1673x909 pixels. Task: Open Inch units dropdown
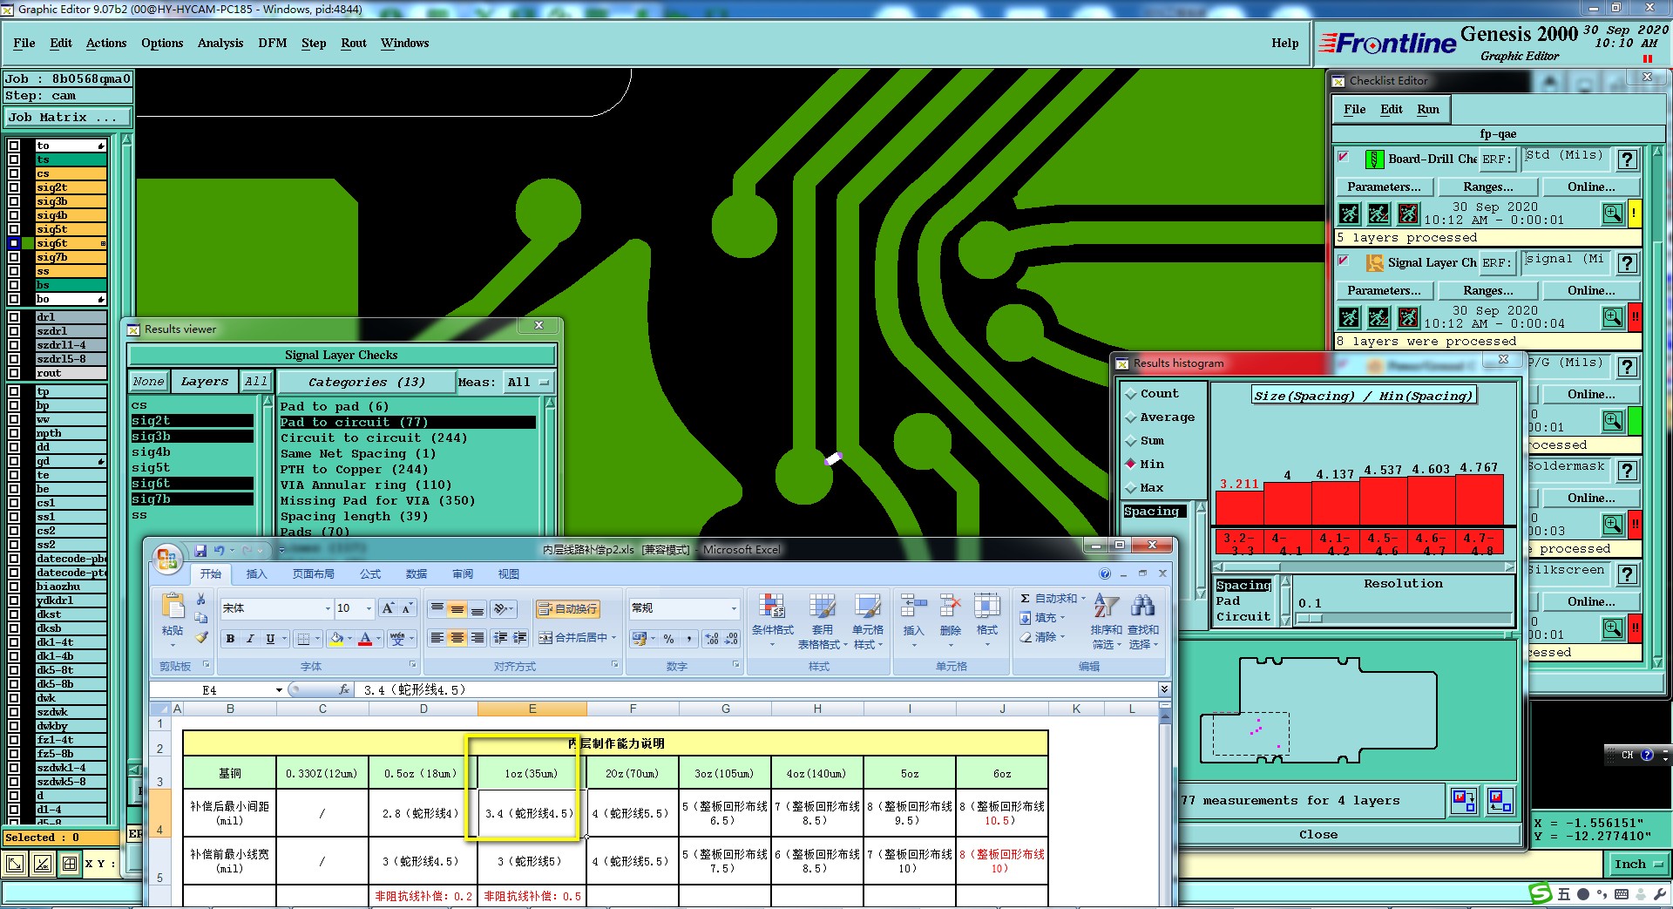click(x=1637, y=865)
